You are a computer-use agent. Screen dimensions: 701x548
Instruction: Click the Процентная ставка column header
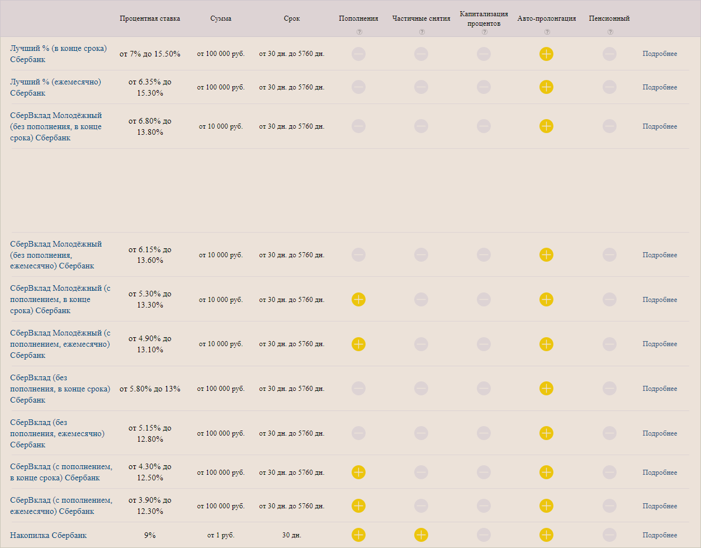(x=150, y=18)
